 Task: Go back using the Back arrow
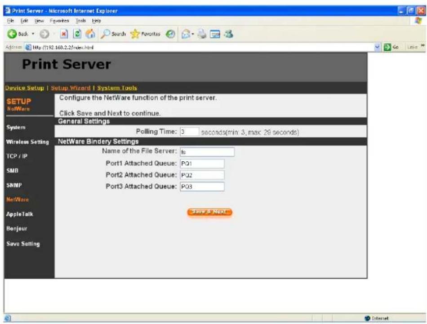(x=18, y=34)
